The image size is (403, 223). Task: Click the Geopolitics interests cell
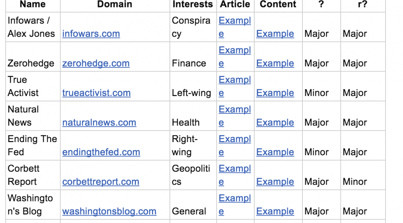[191, 175]
